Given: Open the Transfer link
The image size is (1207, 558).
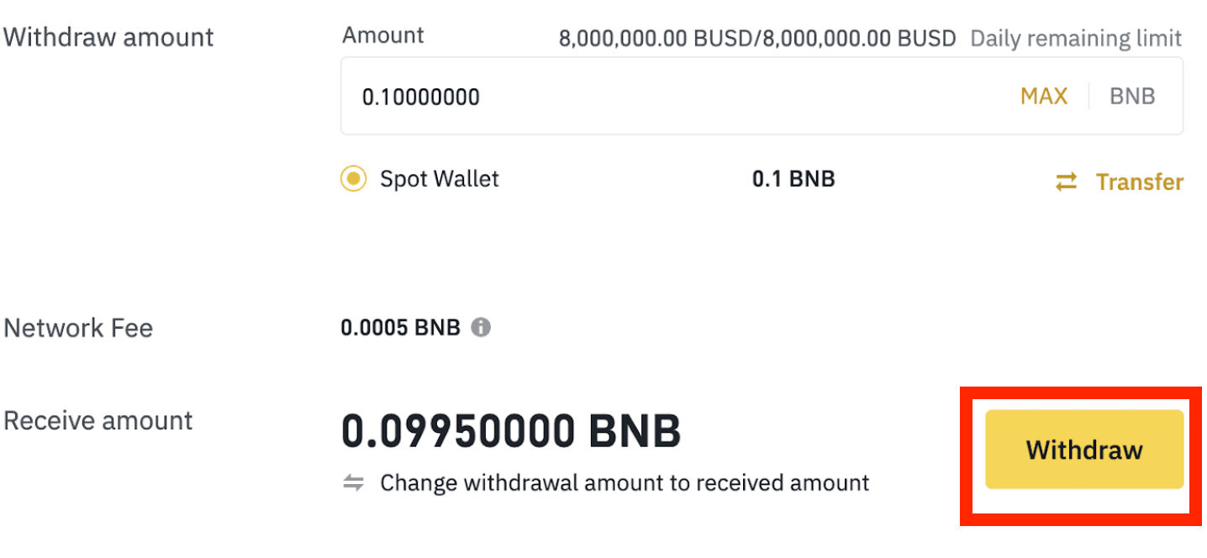Looking at the screenshot, I should tap(1139, 182).
